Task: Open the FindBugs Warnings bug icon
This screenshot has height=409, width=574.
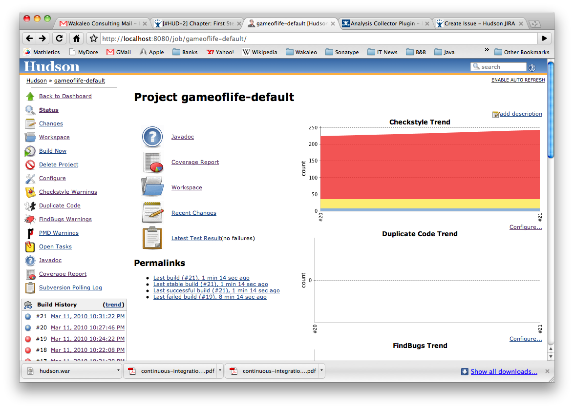Action: coord(30,220)
